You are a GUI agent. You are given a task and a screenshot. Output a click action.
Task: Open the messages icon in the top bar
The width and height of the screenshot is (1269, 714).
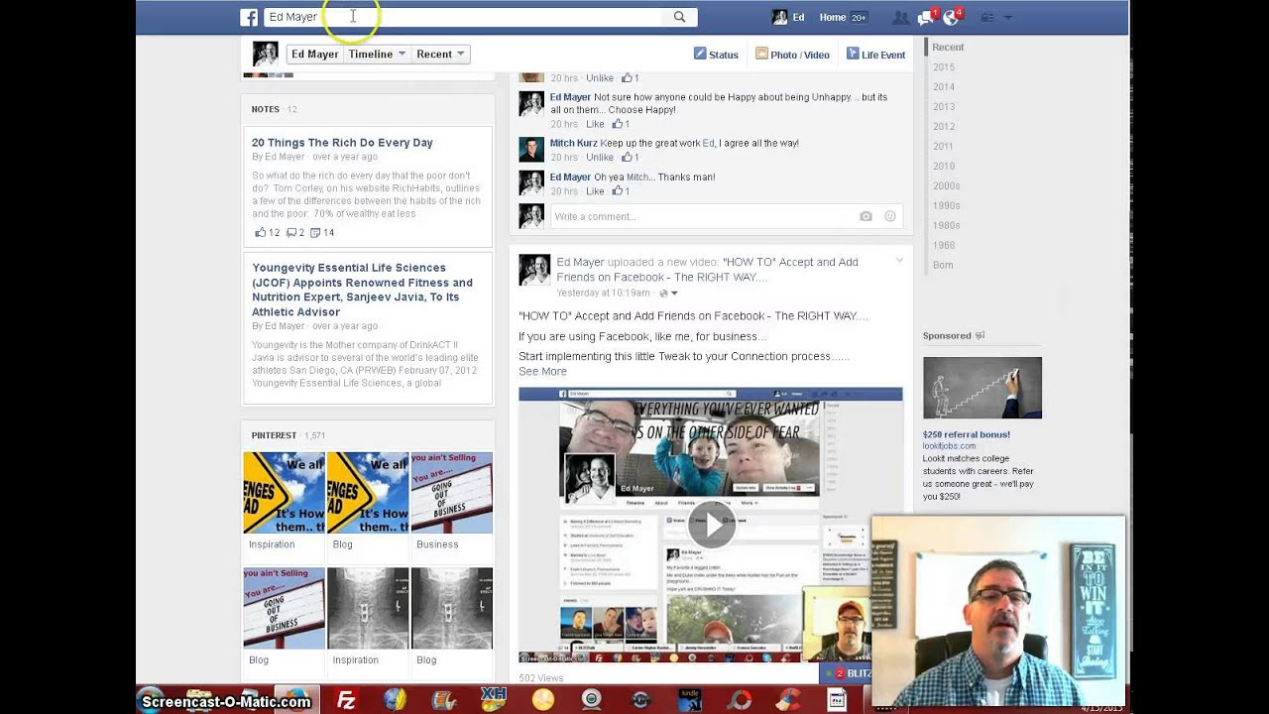pyautogui.click(x=925, y=18)
